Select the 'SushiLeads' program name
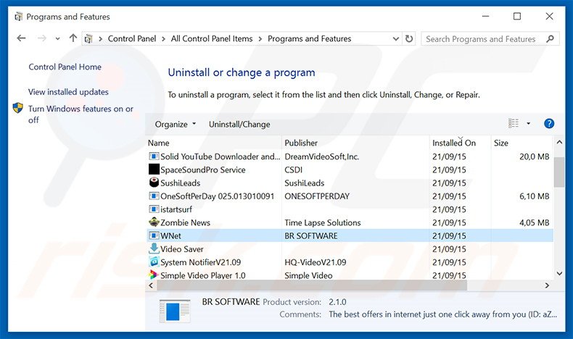 [180, 183]
